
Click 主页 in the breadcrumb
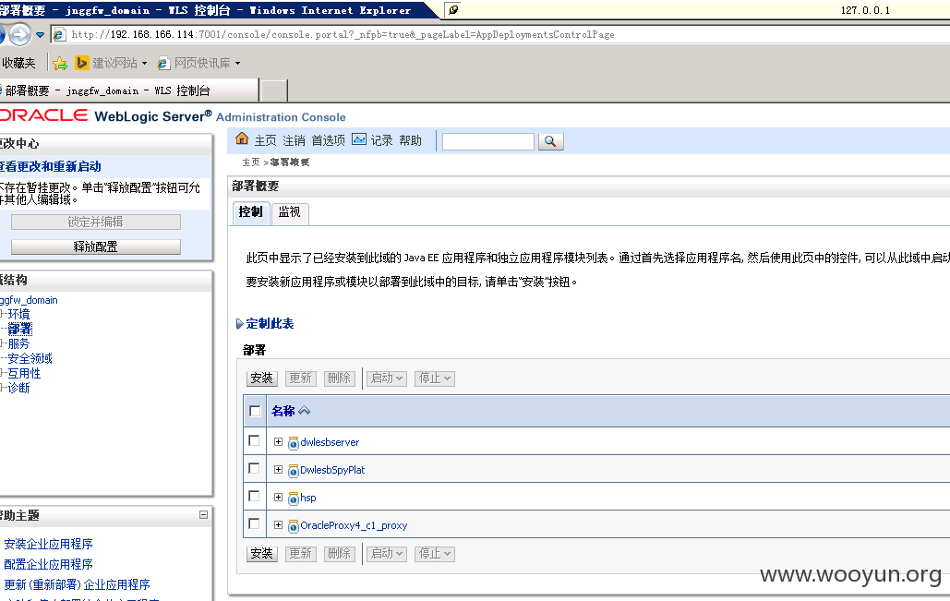pyautogui.click(x=251, y=162)
